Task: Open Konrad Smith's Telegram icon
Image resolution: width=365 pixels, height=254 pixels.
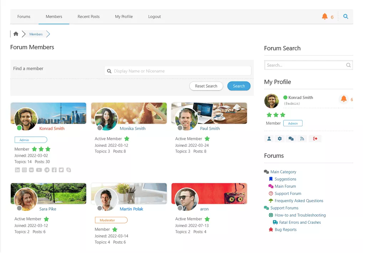Action: click(x=47, y=170)
